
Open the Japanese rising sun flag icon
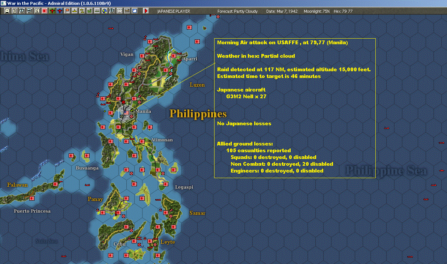point(45,11)
